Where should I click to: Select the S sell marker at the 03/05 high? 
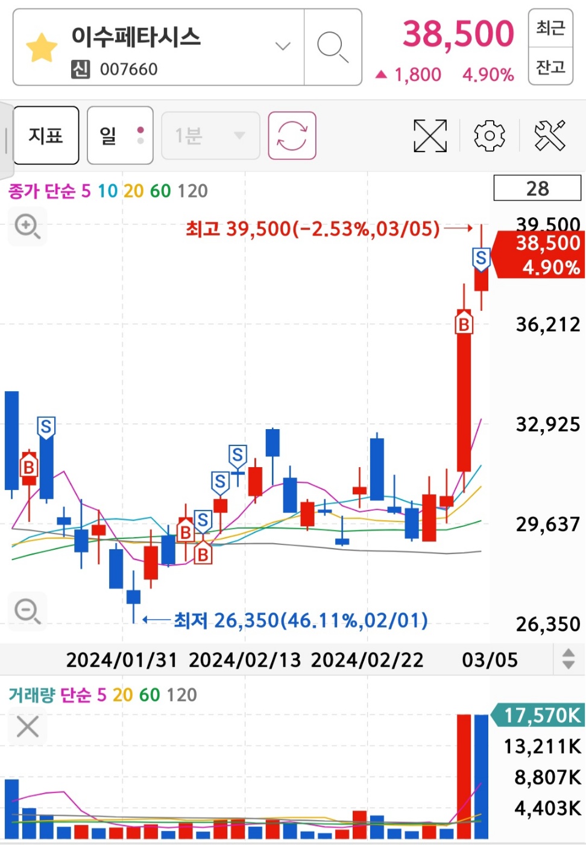(481, 259)
